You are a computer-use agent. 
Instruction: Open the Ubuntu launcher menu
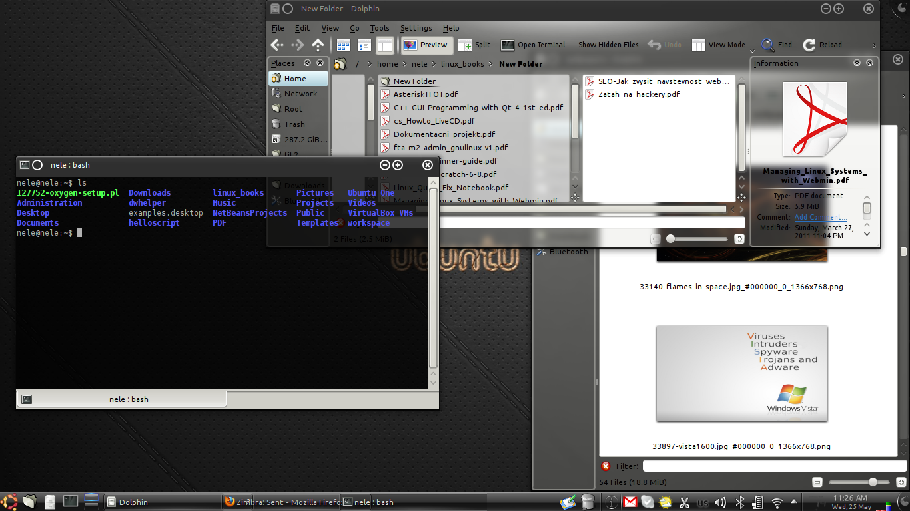coord(9,502)
